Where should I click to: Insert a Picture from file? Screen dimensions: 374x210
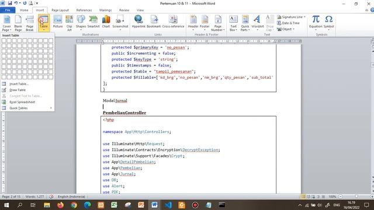pyautogui.click(x=58, y=22)
